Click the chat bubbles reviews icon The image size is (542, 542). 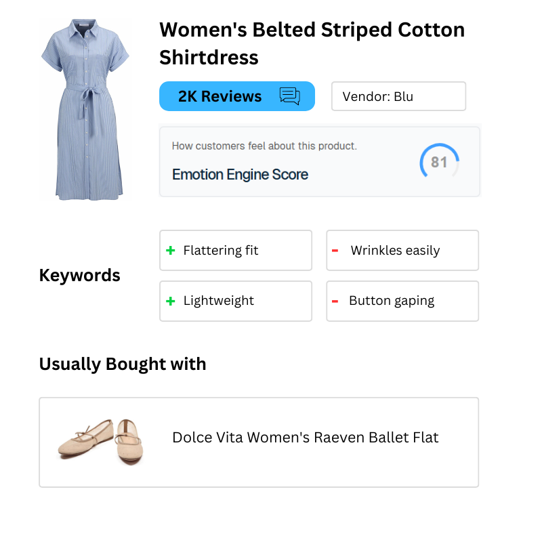click(290, 96)
